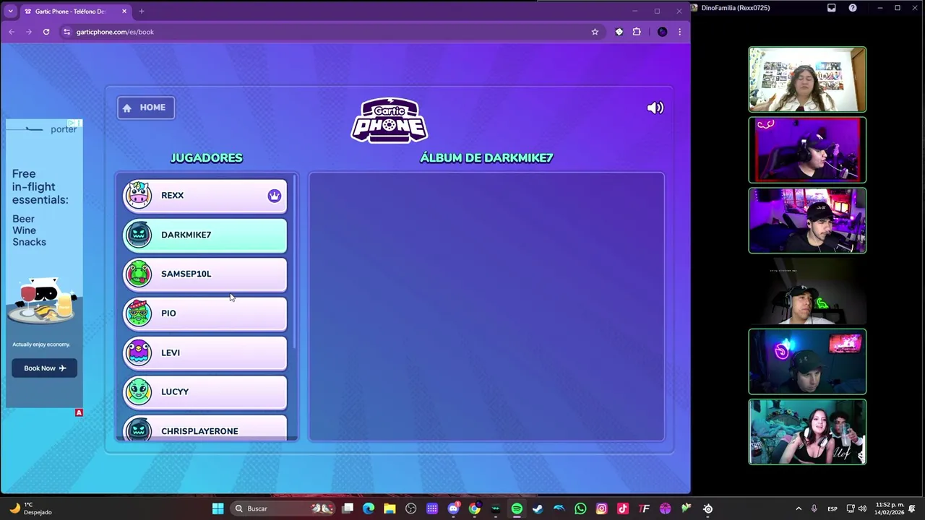Open the Chrome profile avatar
The width and height of the screenshot is (925, 520).
(662, 32)
